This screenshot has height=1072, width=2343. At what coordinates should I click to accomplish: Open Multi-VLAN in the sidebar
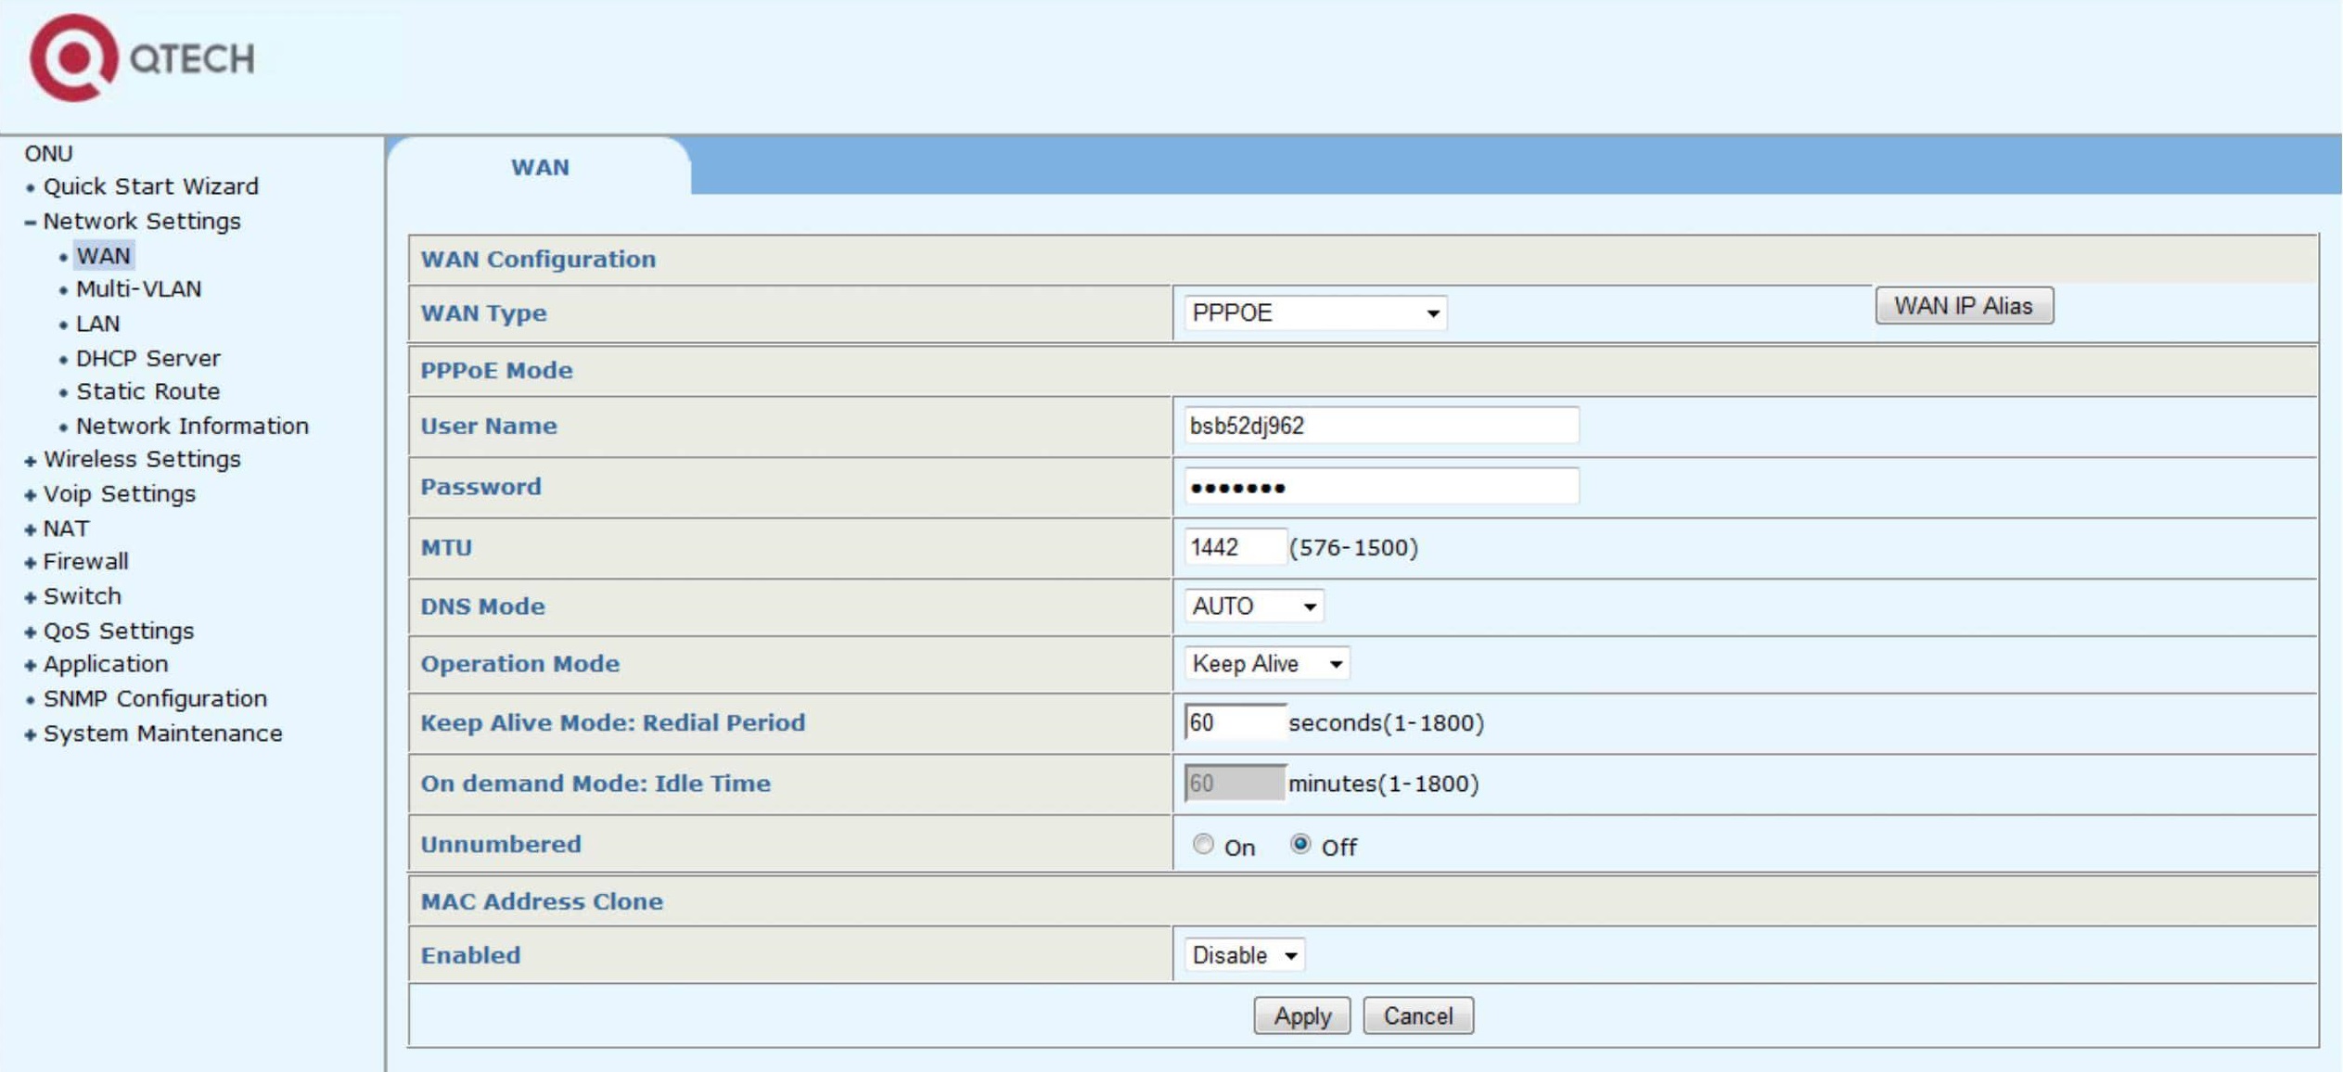[x=138, y=289]
